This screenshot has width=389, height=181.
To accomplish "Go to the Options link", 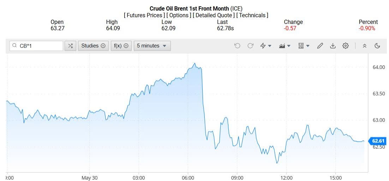I will 179,15.
